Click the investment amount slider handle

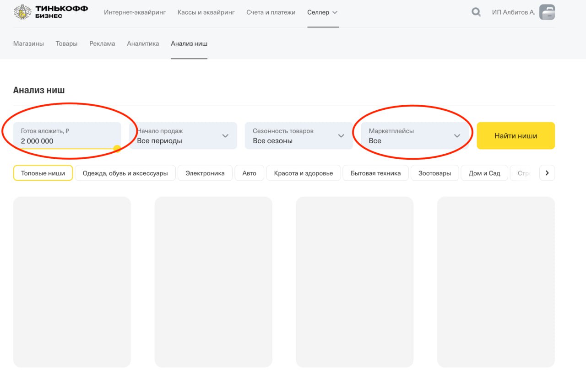[x=117, y=149]
